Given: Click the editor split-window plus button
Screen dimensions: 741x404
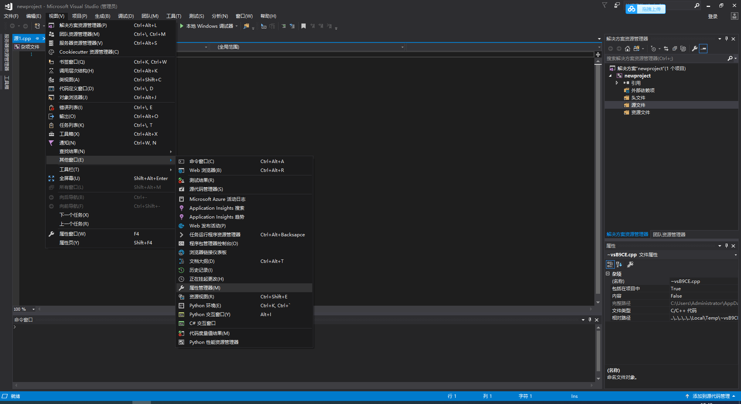Looking at the screenshot, I should point(598,54).
